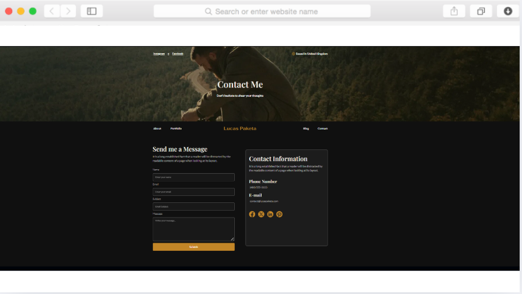Open the browser Downloads icon
The image size is (522, 294).
pos(507,11)
